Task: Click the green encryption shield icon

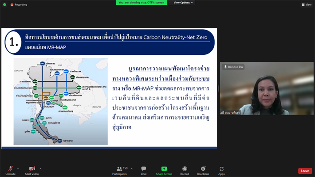Action: click(4, 4)
